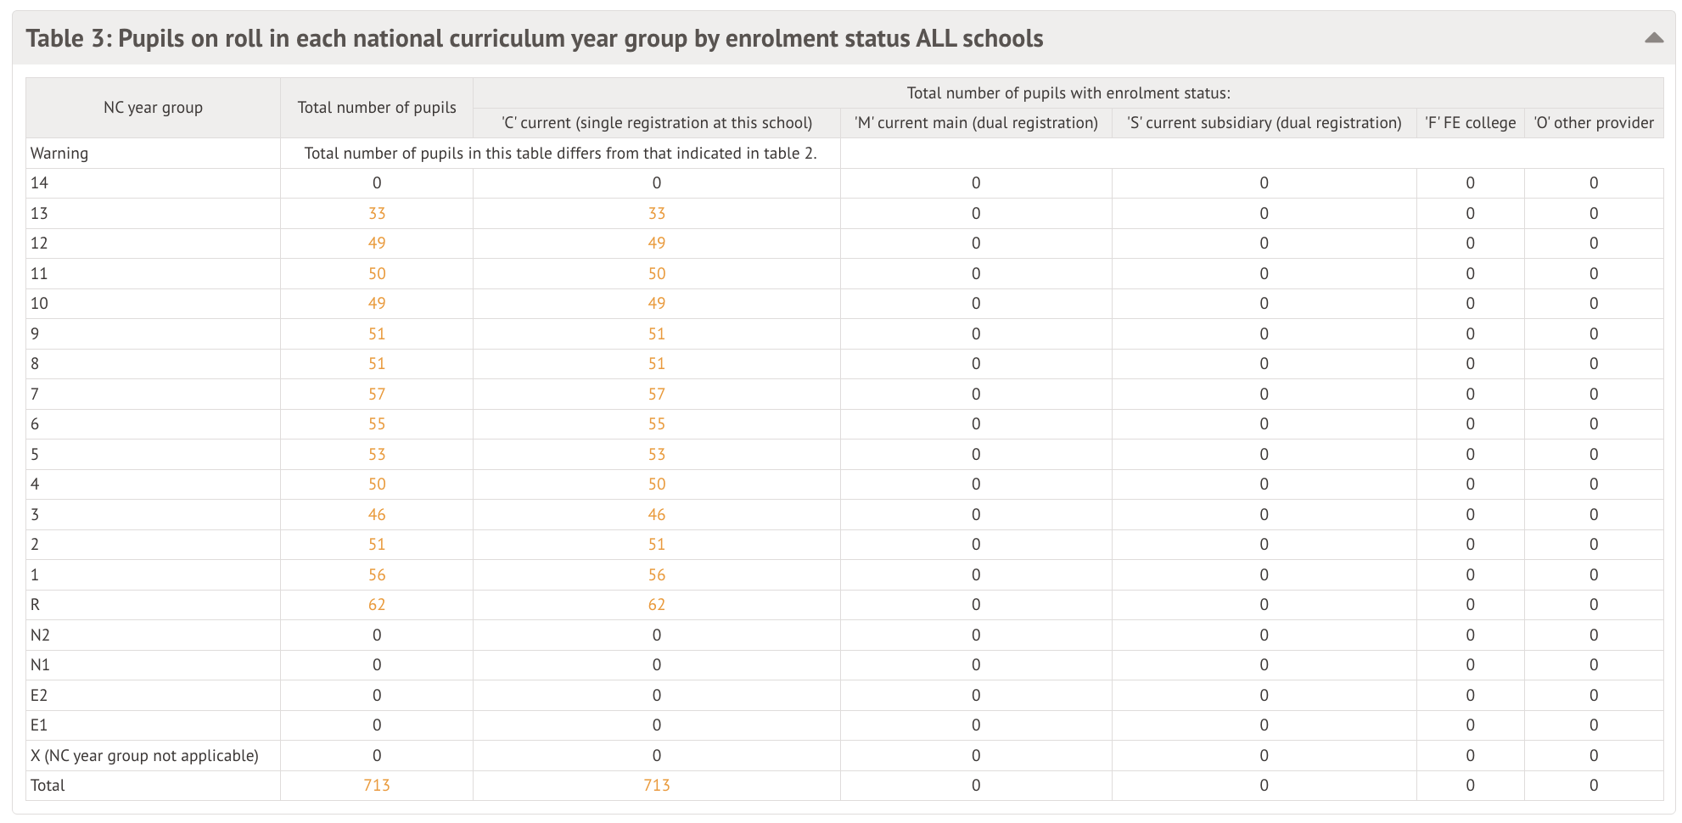Open grand total 713 in total pupils column
This screenshot has height=823, width=1682.
click(377, 786)
